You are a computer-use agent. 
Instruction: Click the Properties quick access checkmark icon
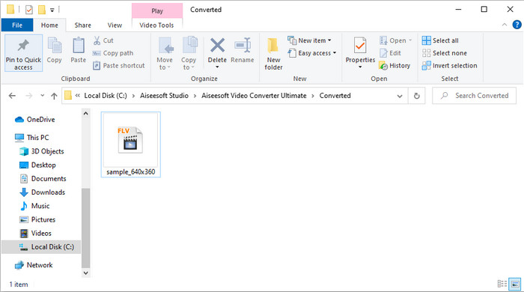(29, 10)
